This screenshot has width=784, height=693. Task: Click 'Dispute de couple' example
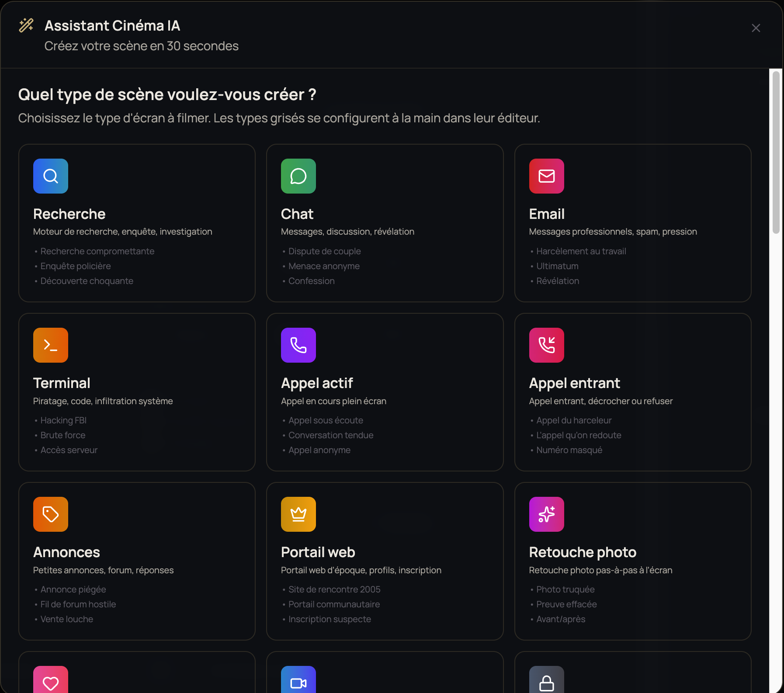coord(324,251)
